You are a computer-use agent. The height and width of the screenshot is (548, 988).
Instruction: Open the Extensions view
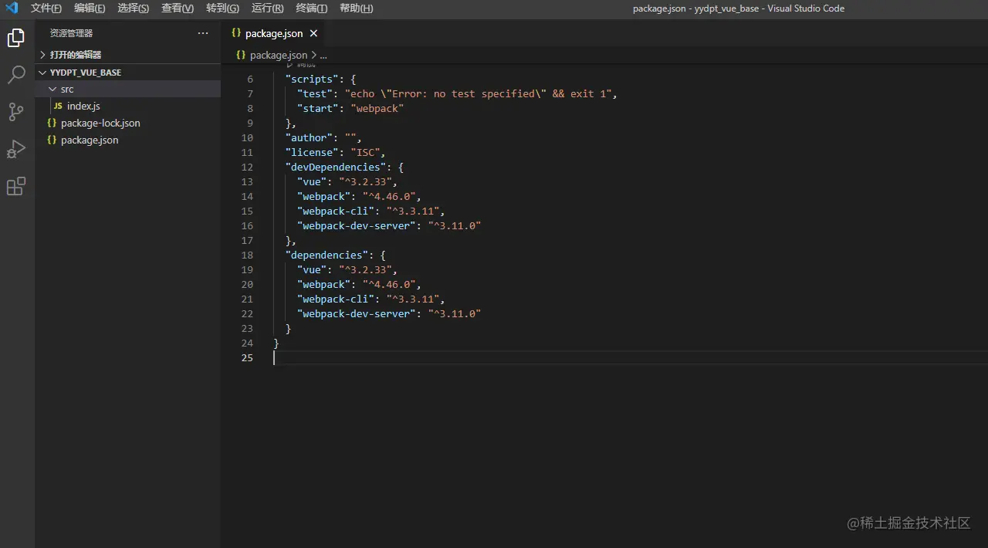tap(15, 186)
